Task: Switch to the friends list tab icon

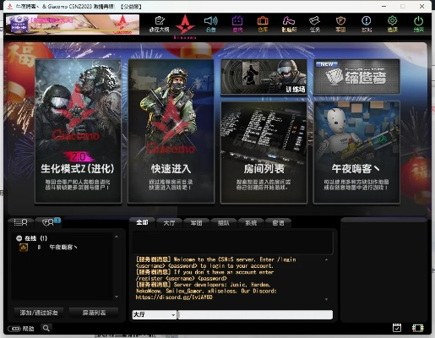Action: point(48,222)
